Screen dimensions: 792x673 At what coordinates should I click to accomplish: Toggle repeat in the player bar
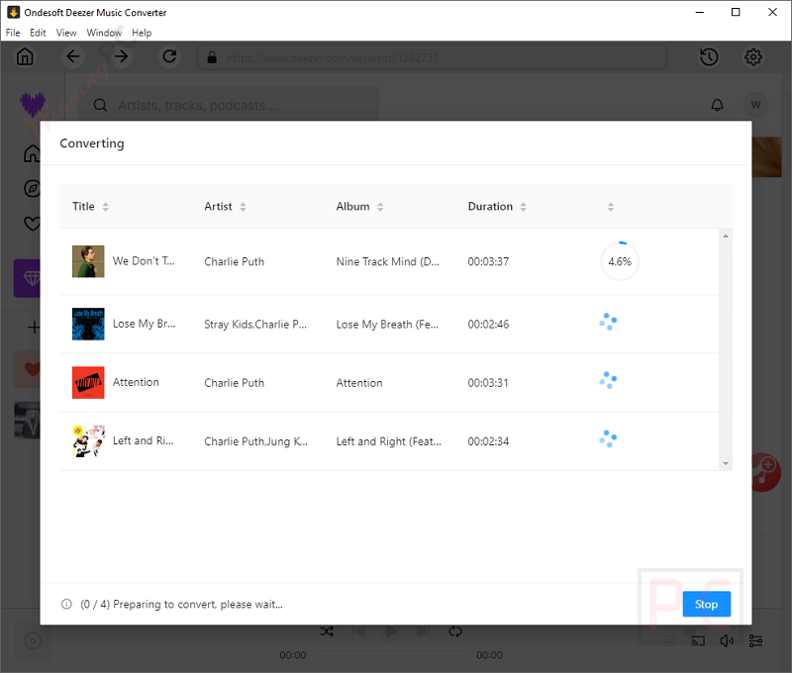coord(455,631)
